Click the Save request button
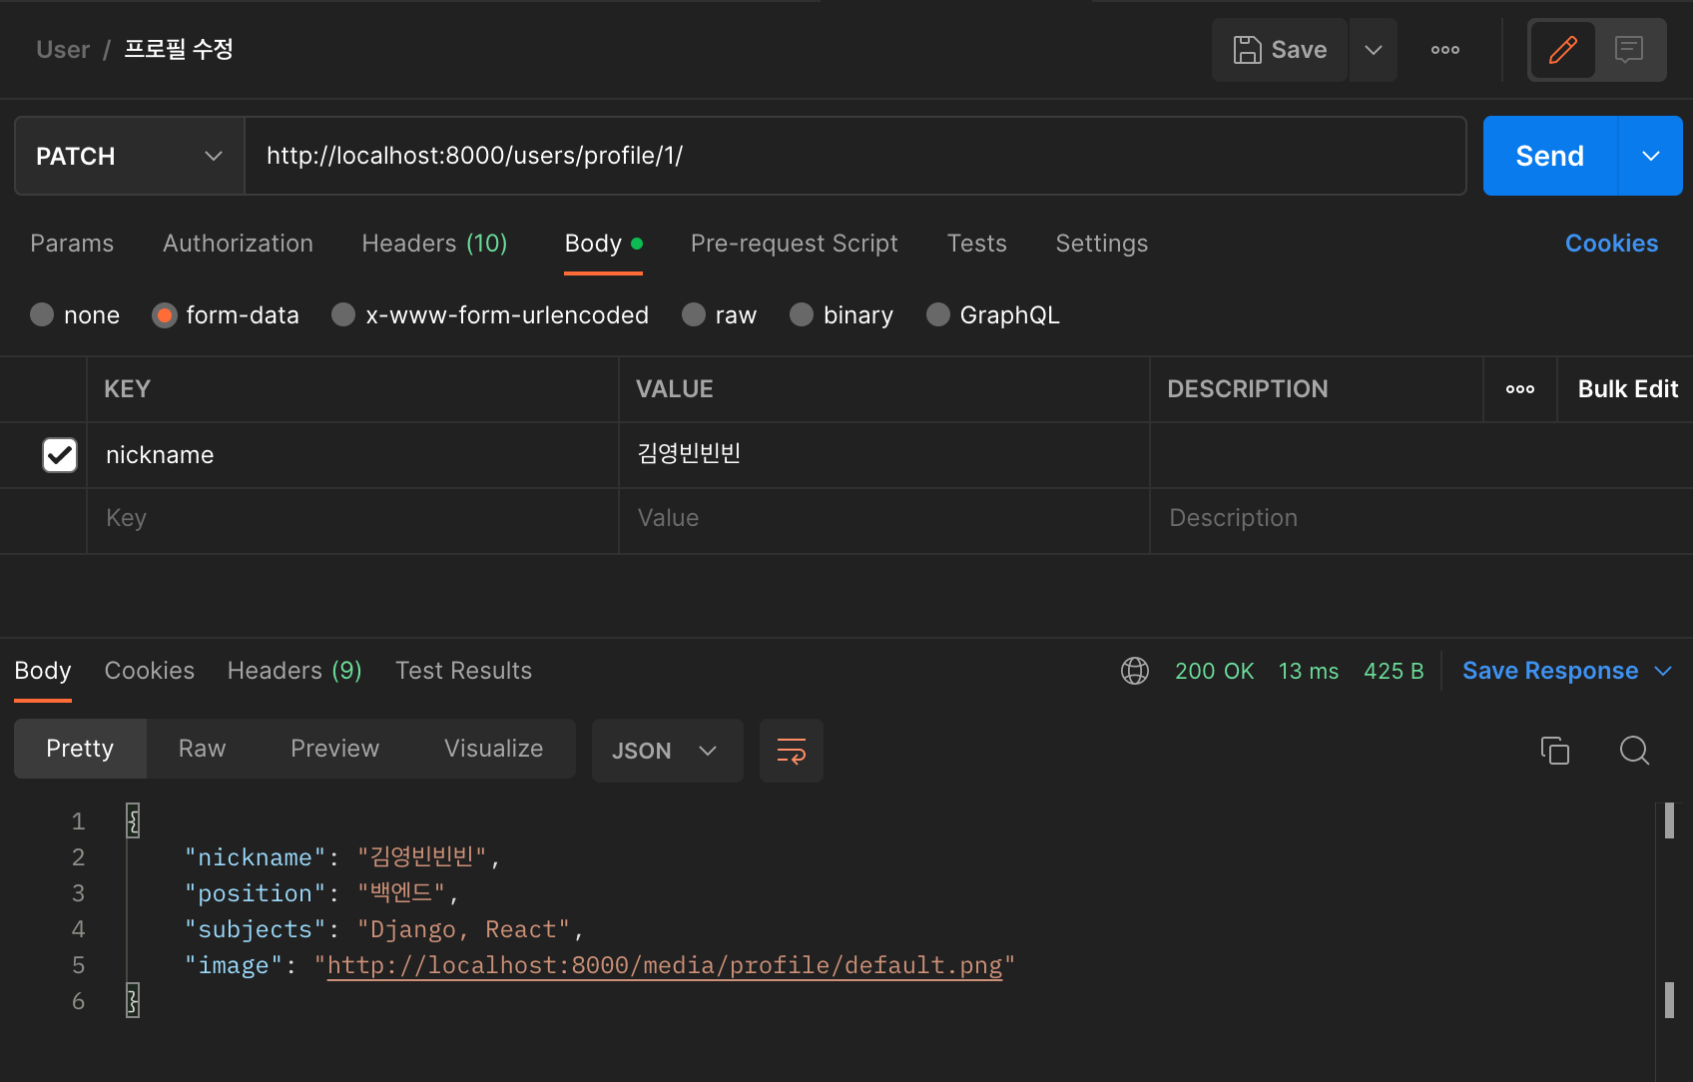 tap(1280, 50)
